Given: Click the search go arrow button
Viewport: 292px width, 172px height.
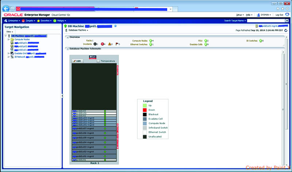Looking at the screenshot, I should click(287, 21).
